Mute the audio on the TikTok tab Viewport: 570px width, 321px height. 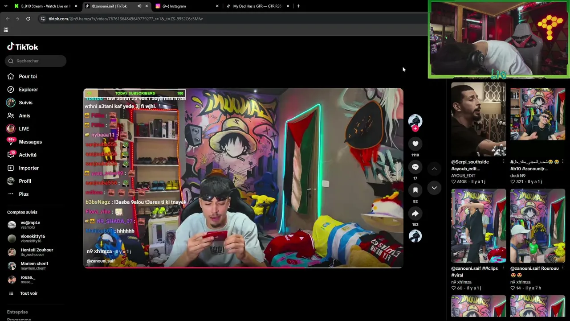coord(139,6)
